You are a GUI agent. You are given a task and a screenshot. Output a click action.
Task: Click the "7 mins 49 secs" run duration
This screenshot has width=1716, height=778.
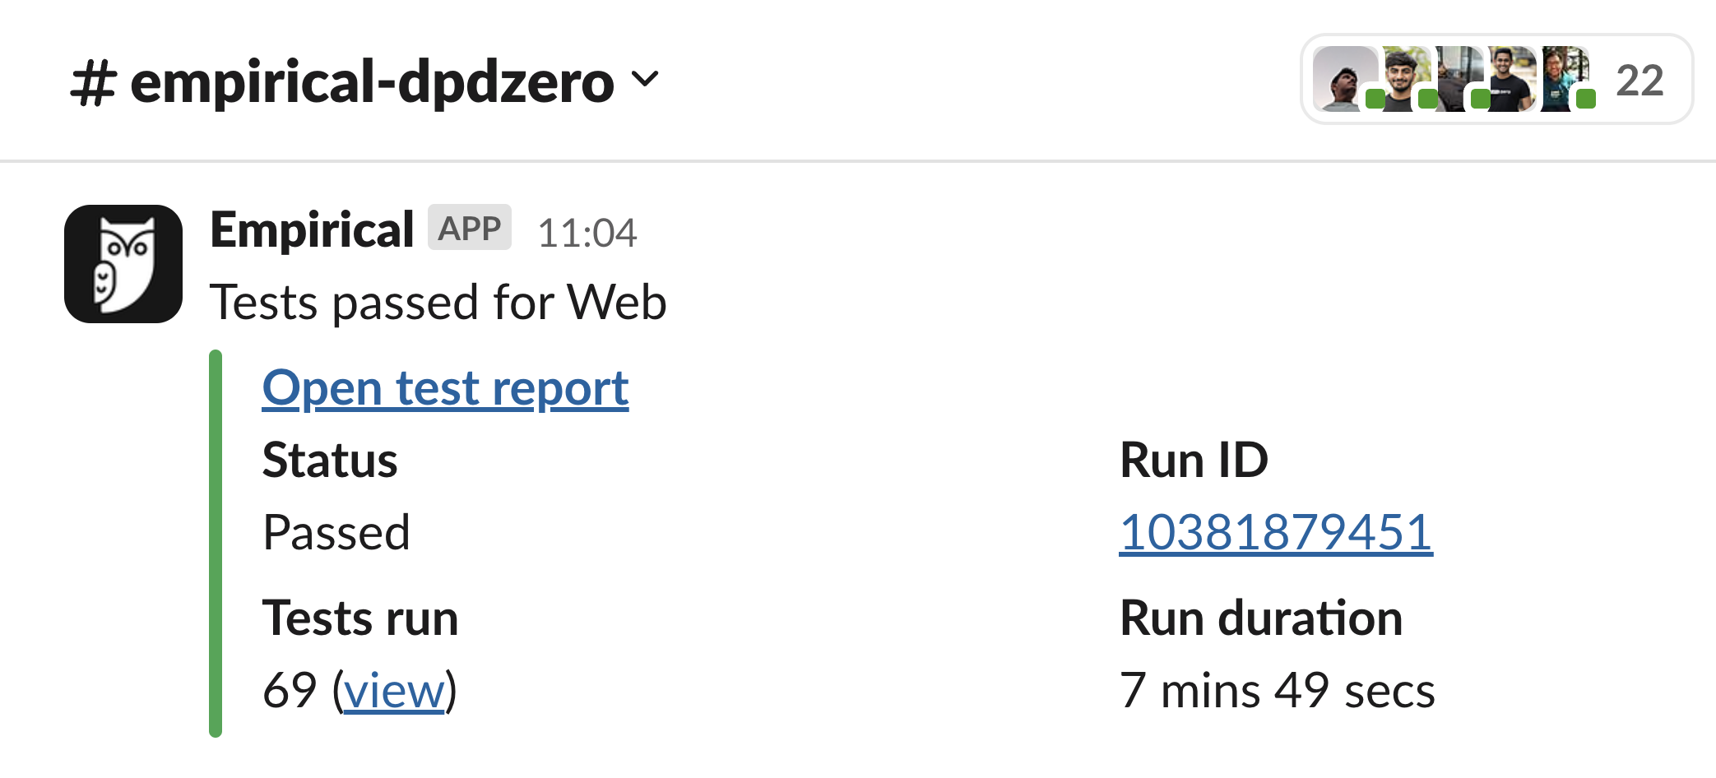pyautogui.click(x=1277, y=690)
